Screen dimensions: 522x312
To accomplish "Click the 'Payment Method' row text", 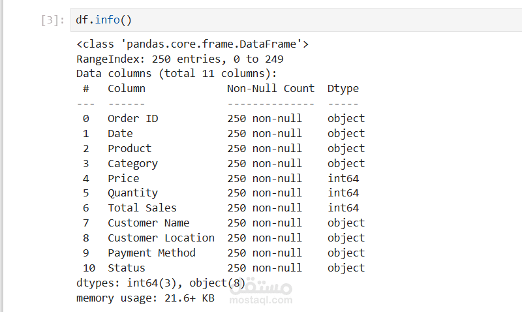I will (151, 253).
